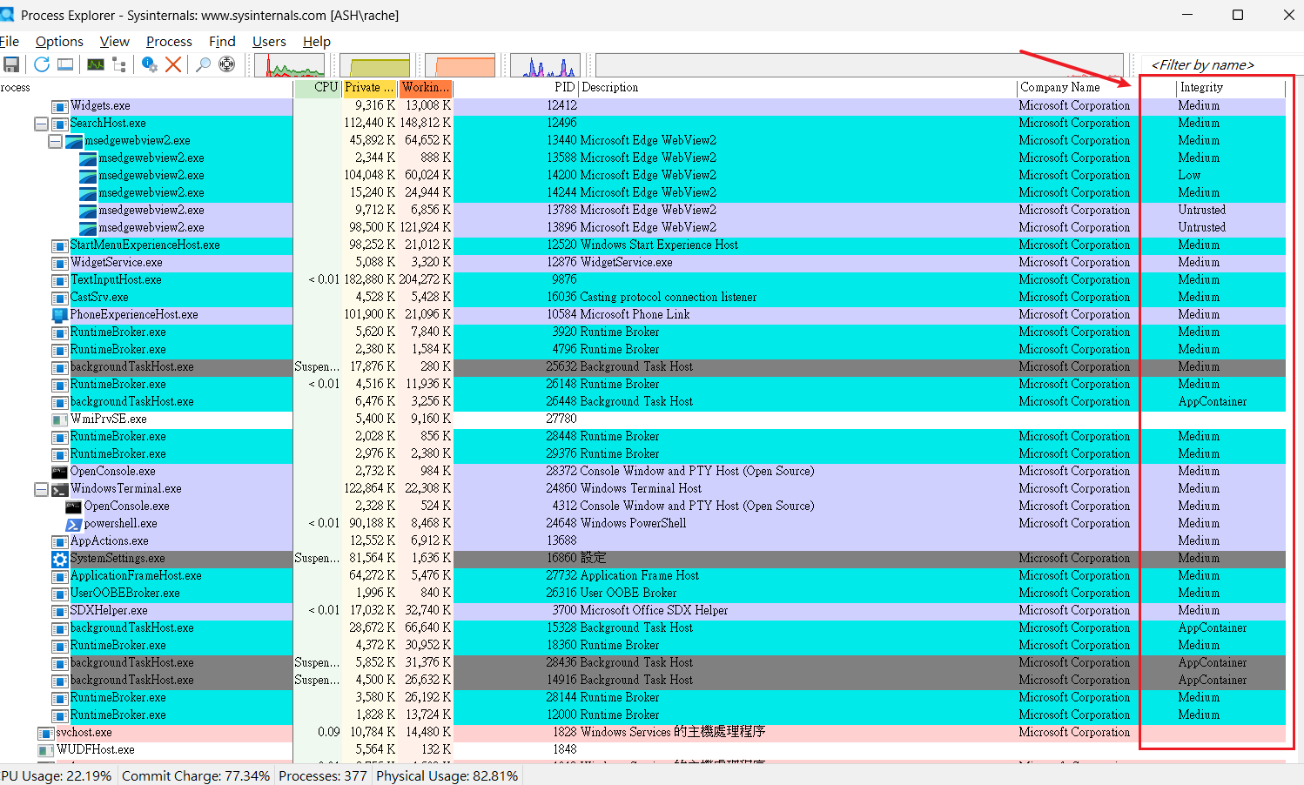The width and height of the screenshot is (1304, 785).
Task: Sort by the Company Name column header
Action: pyautogui.click(x=1079, y=88)
